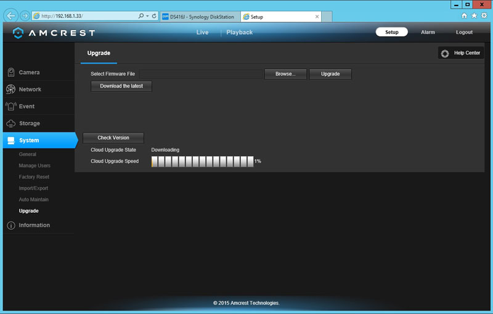Click the Help Center lifebuoy icon
493x314 pixels.
445,54
